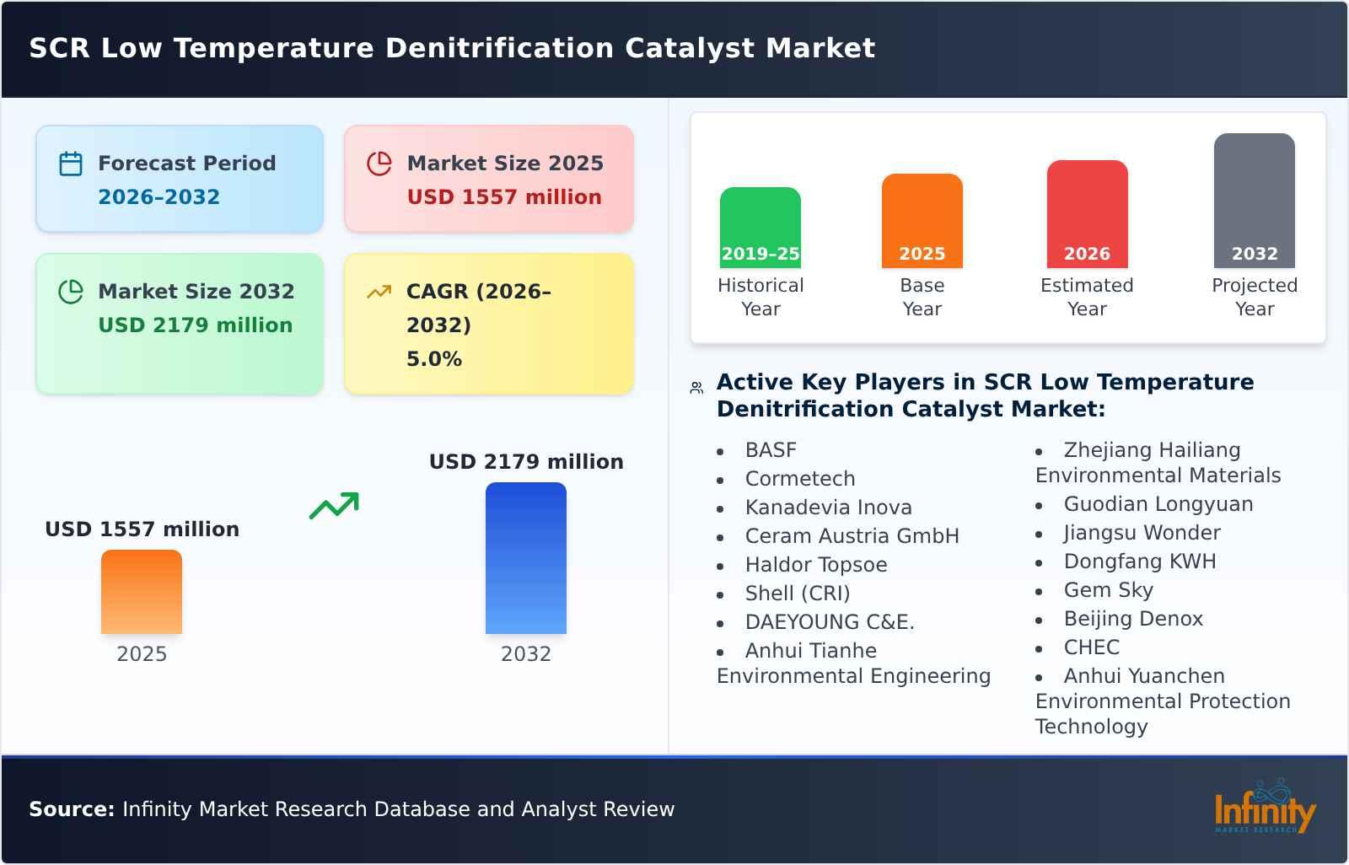The image size is (1349, 865).
Task: Expand the BASF entry in the players list
Action: point(771,449)
